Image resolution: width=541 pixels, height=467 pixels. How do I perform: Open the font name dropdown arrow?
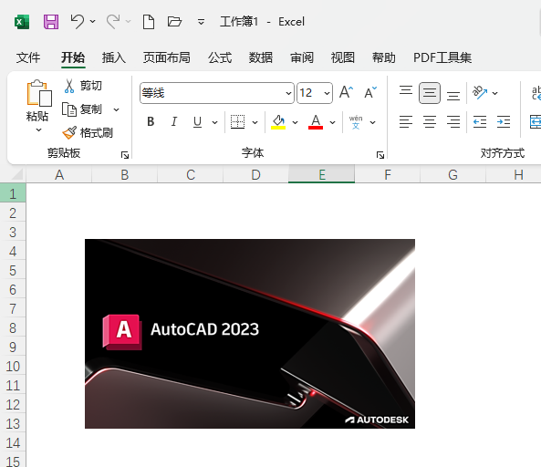pos(288,93)
